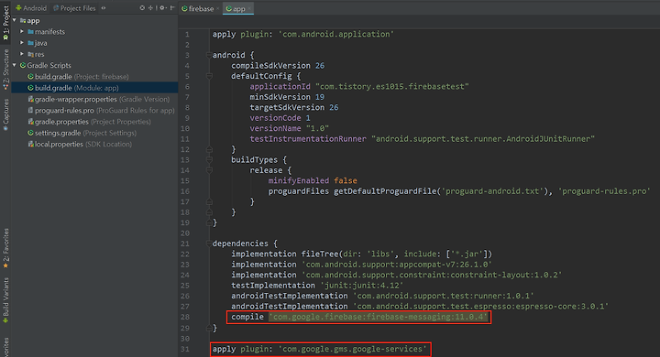Select the Gradle Scripts row
This screenshot has width=660, height=357.
click(x=94, y=65)
